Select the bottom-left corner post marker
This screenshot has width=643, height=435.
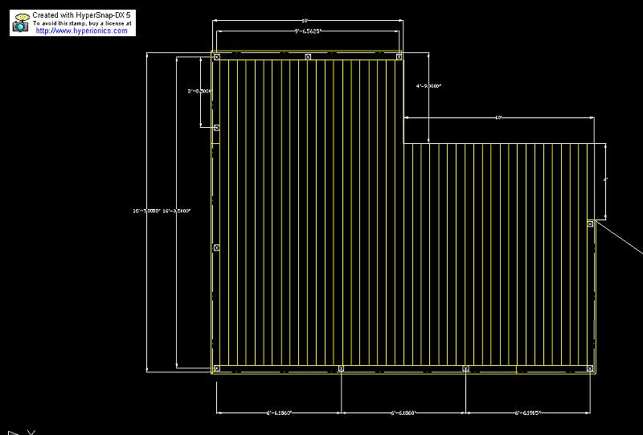pyautogui.click(x=216, y=368)
